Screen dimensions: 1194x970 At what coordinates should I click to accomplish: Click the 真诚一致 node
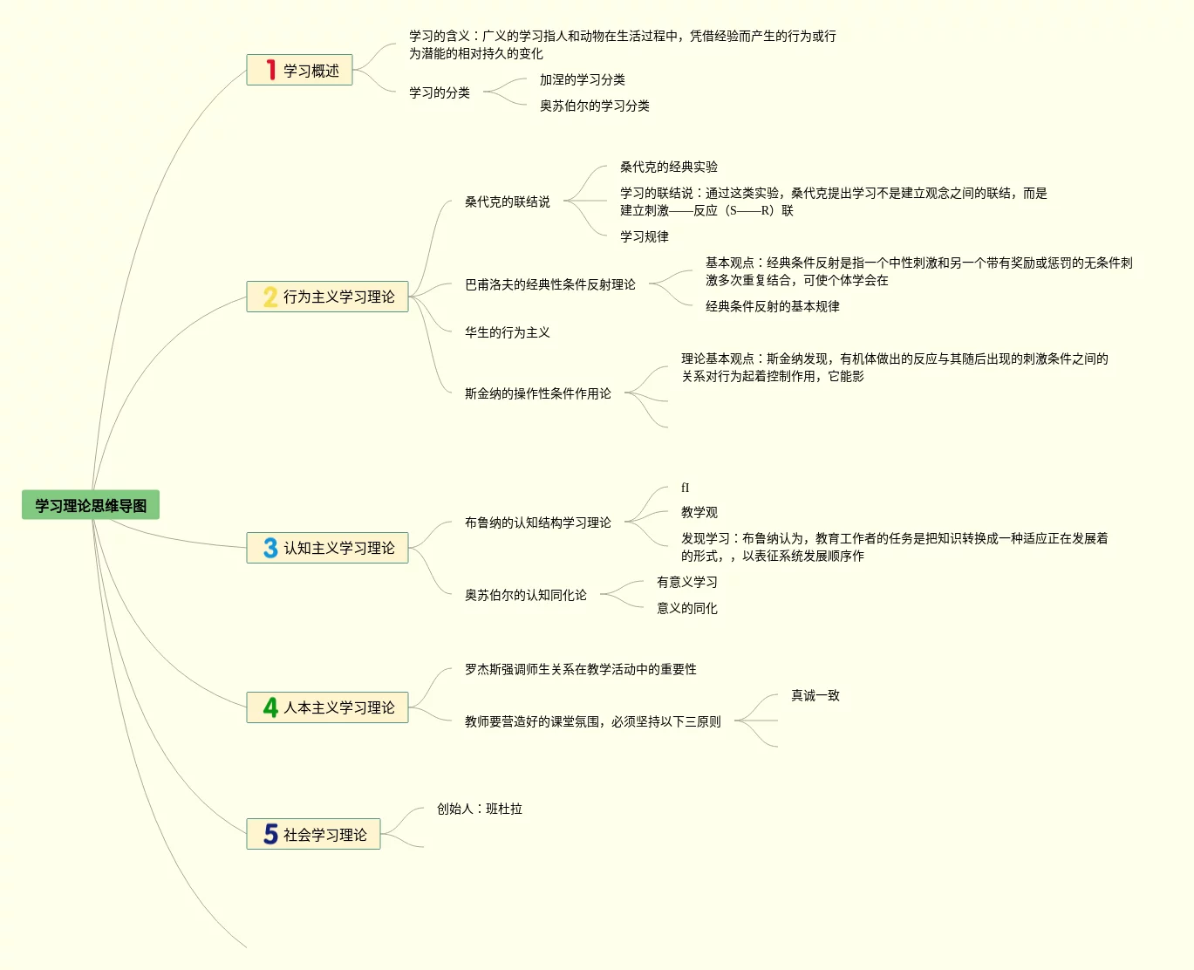(x=815, y=695)
